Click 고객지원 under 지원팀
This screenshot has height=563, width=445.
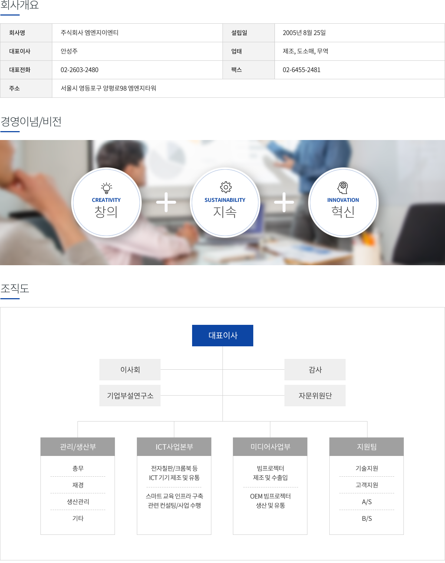367,485
